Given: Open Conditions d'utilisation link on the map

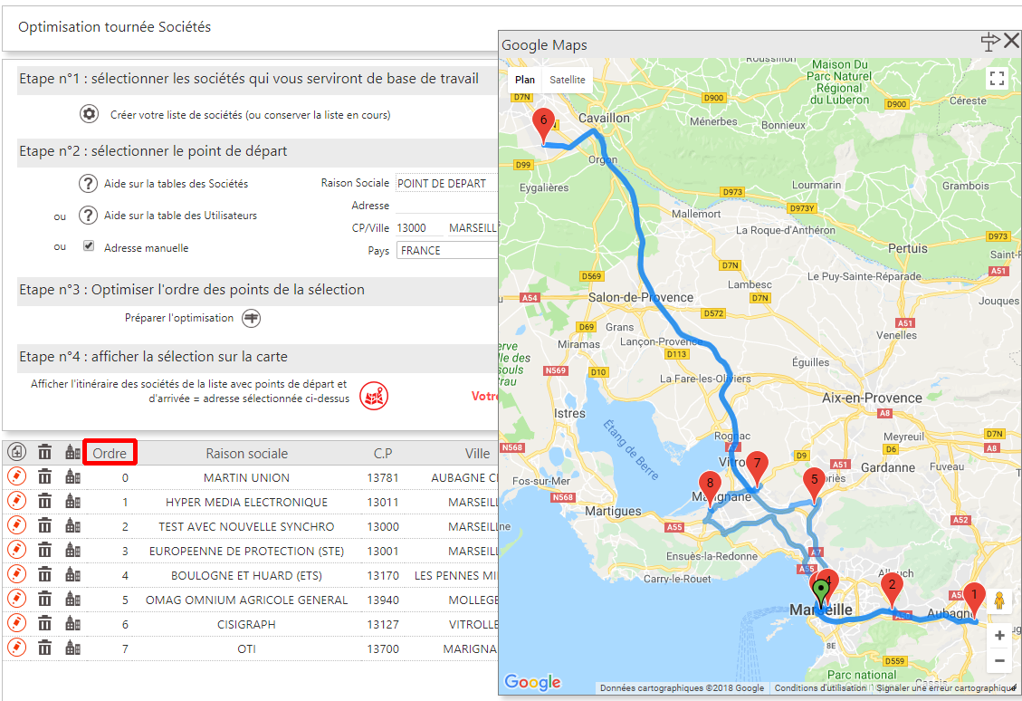Looking at the screenshot, I should point(820,688).
